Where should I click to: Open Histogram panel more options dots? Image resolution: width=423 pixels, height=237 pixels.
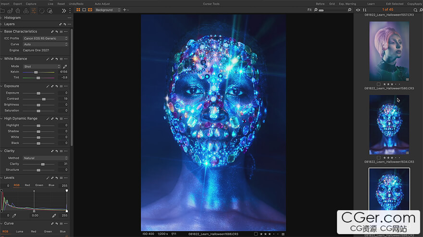pos(69,18)
